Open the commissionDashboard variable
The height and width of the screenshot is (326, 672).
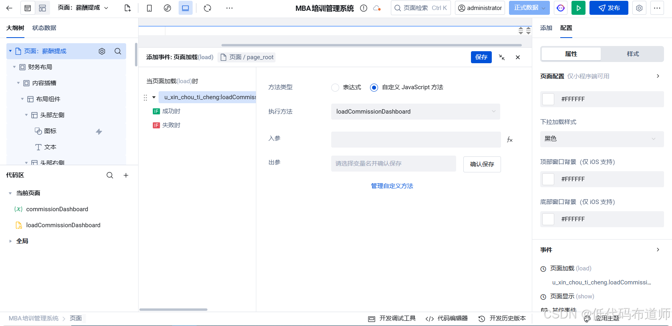tap(57, 209)
